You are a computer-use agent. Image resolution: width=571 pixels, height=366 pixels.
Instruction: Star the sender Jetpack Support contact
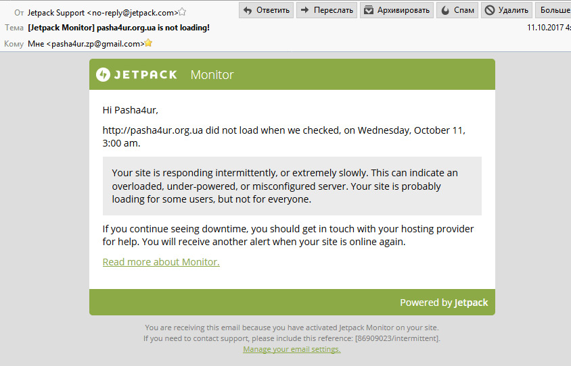tap(182, 12)
